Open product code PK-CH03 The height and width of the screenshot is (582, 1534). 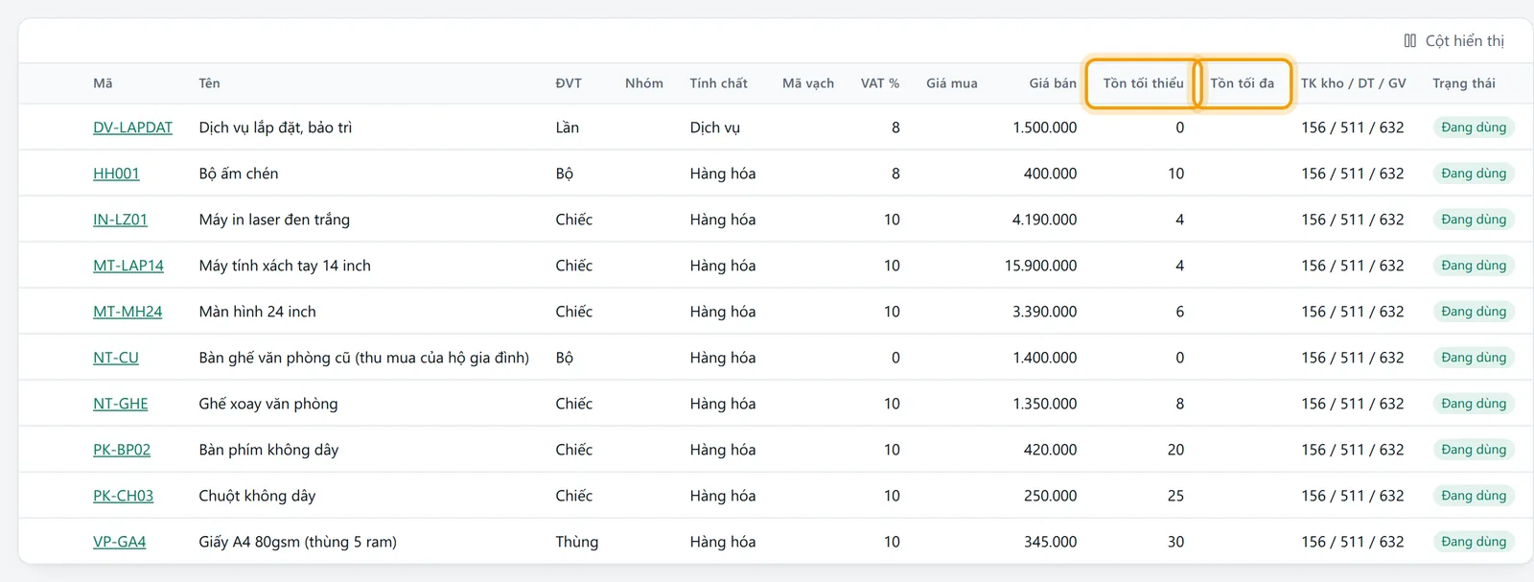click(x=123, y=496)
